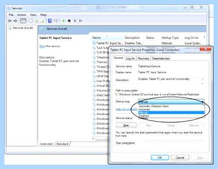This screenshot has height=169, width=218.
Task: Click the Help me configure link
Action: coord(126,109)
